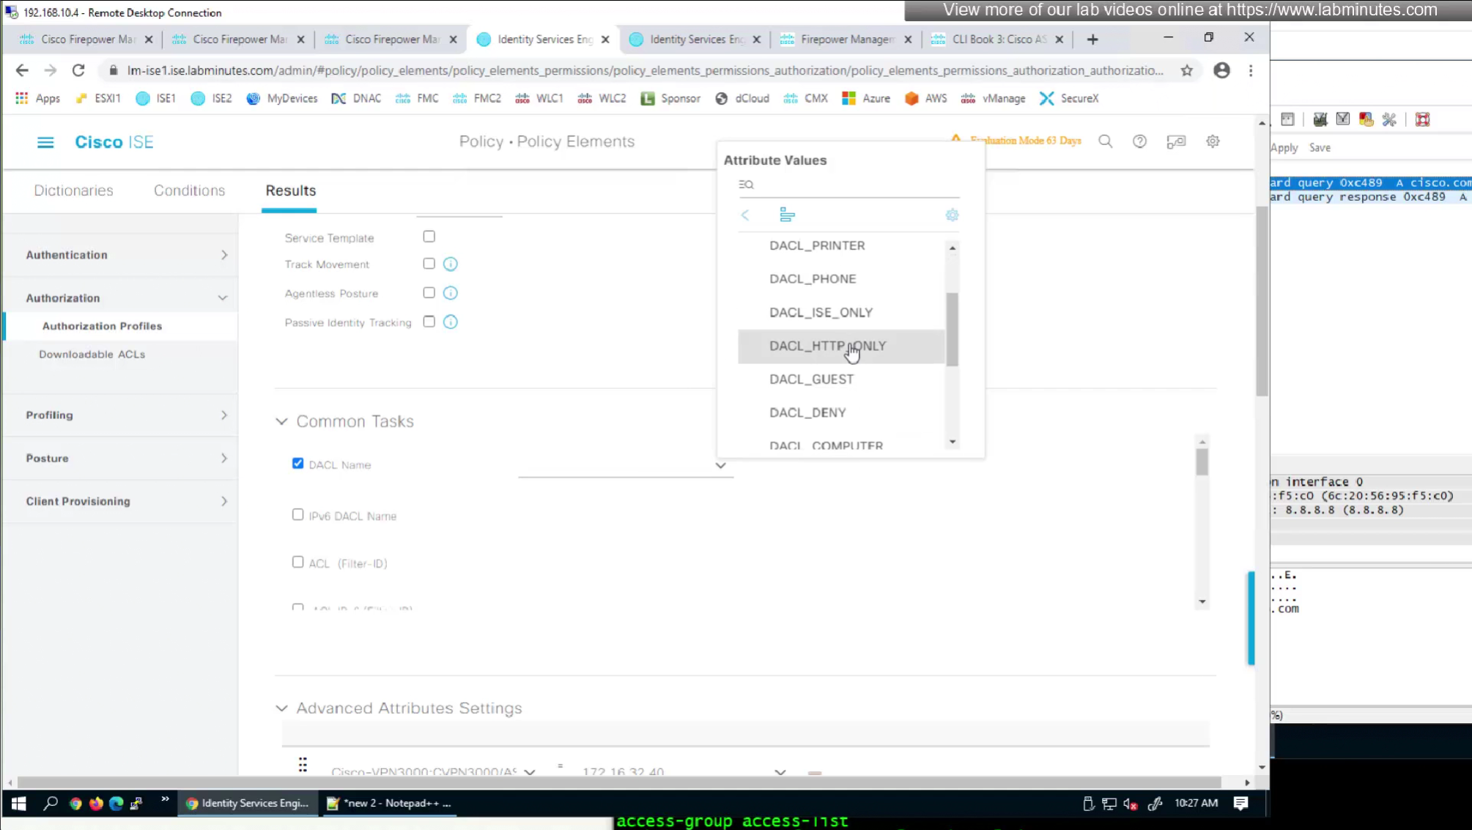Open the Dictionaries tab
The image size is (1472, 830).
click(x=73, y=190)
